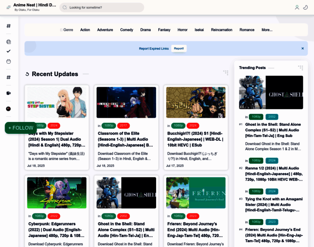
Task: Select the Genre menu item
Action: [x=67, y=30]
